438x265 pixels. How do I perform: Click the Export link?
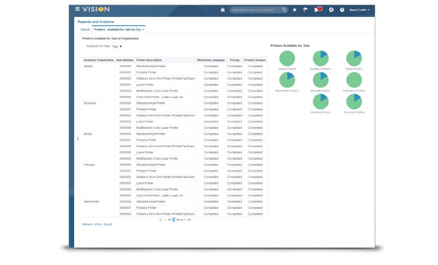click(108, 224)
